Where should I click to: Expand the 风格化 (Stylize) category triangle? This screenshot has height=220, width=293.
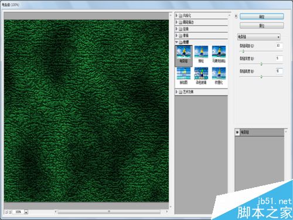(176, 15)
